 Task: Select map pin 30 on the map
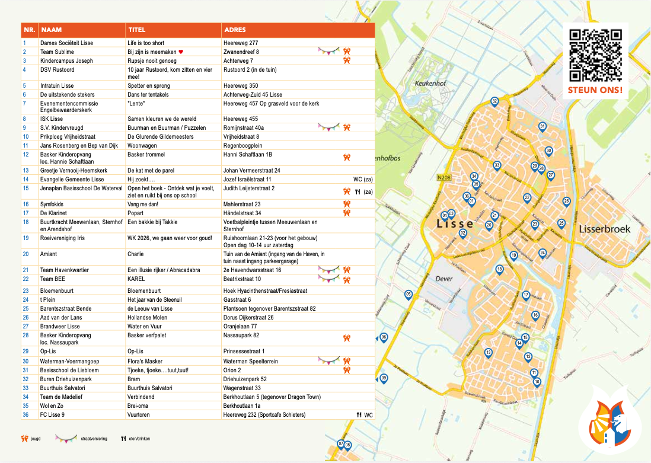(x=549, y=152)
